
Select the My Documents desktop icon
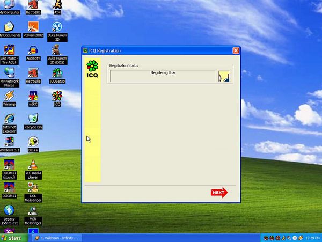[x=10, y=30]
